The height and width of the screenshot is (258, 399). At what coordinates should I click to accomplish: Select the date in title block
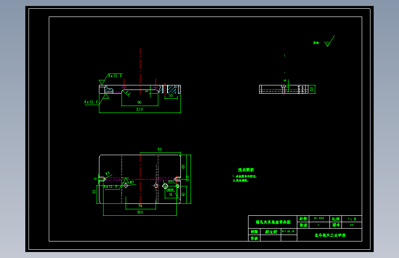point(288,231)
